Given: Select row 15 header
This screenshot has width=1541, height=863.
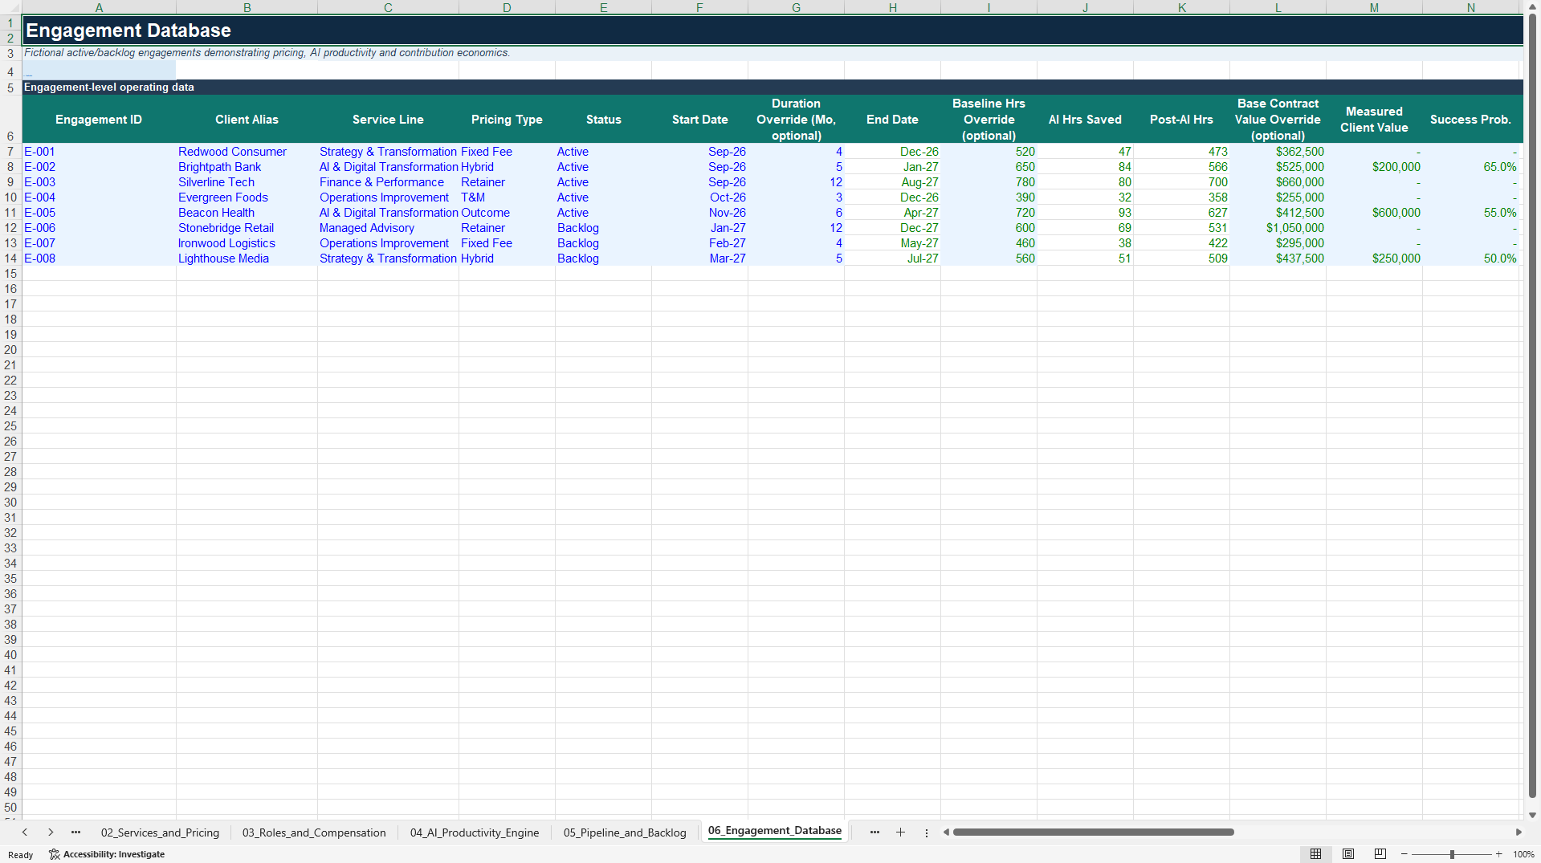Looking at the screenshot, I should click(10, 274).
